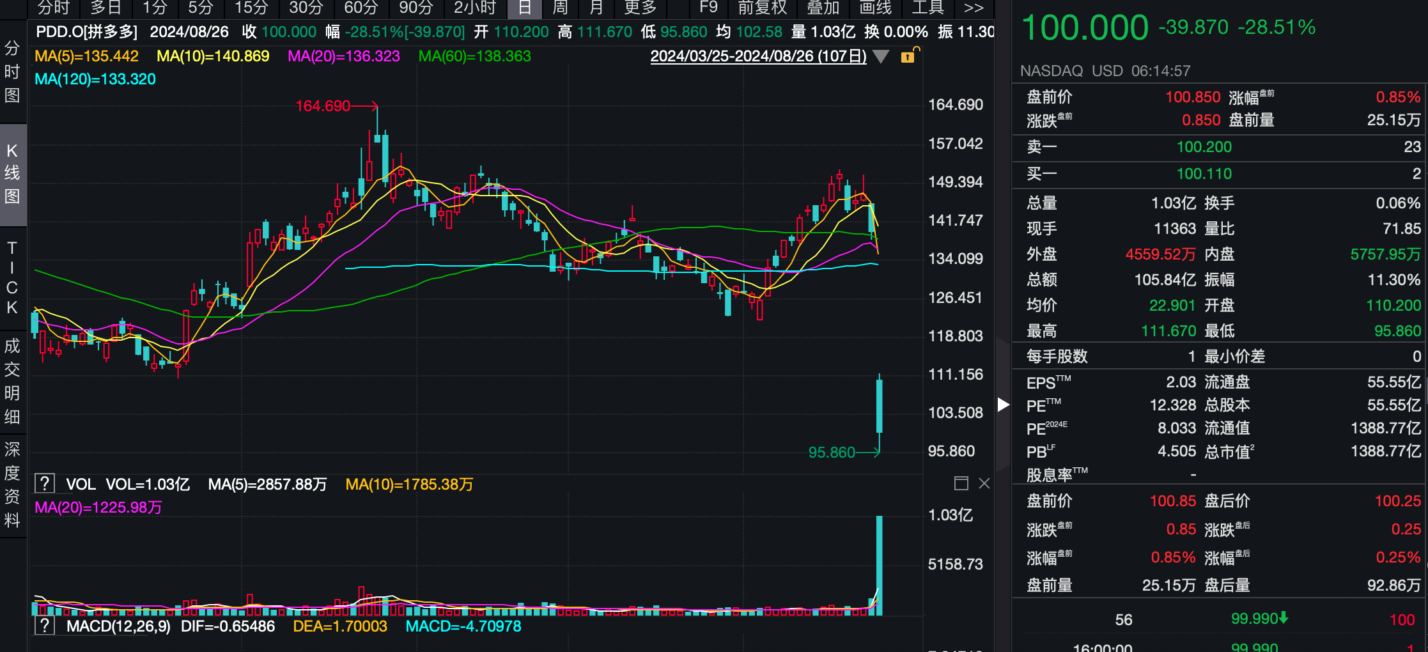The width and height of the screenshot is (1428, 652).
Task: Click the 买一 price 100.110
Action: [1204, 174]
